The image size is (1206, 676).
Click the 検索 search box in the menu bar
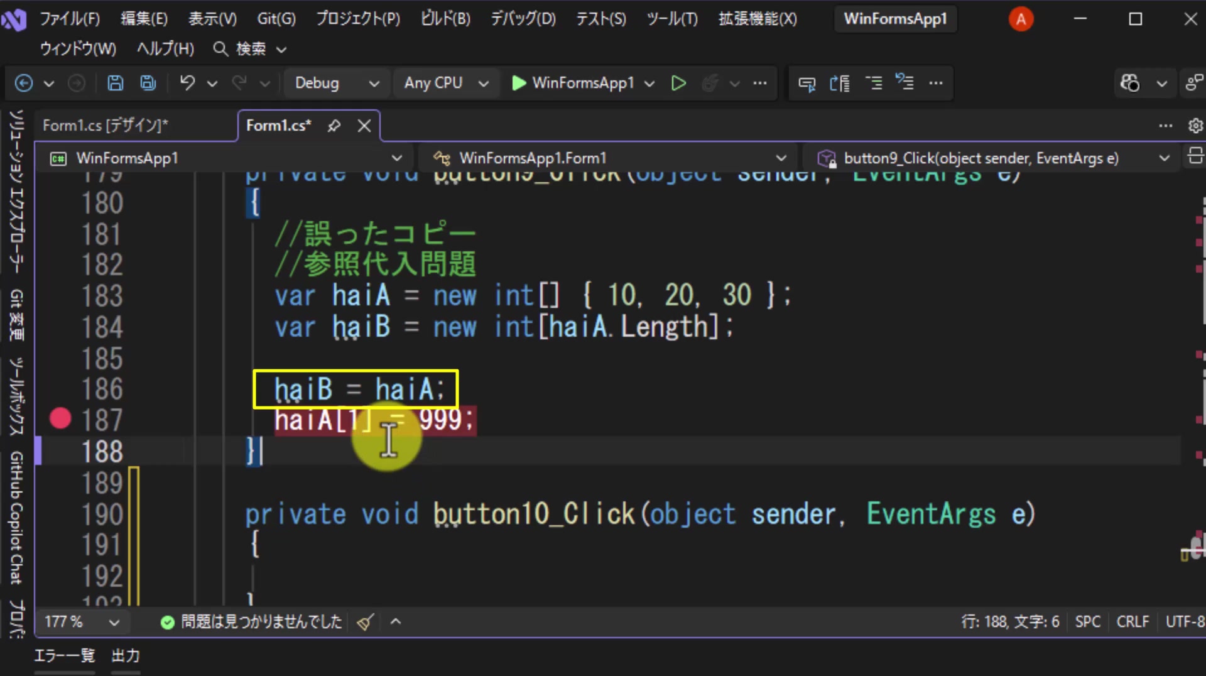click(250, 49)
